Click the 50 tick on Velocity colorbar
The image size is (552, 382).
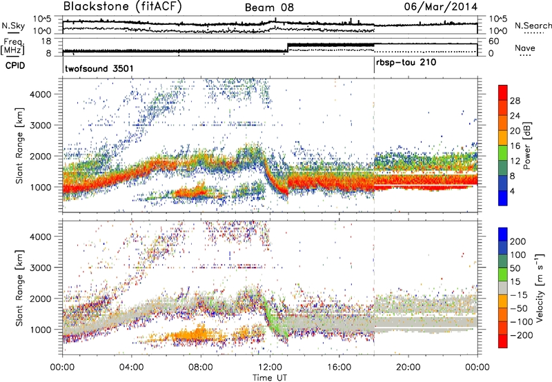point(515,268)
